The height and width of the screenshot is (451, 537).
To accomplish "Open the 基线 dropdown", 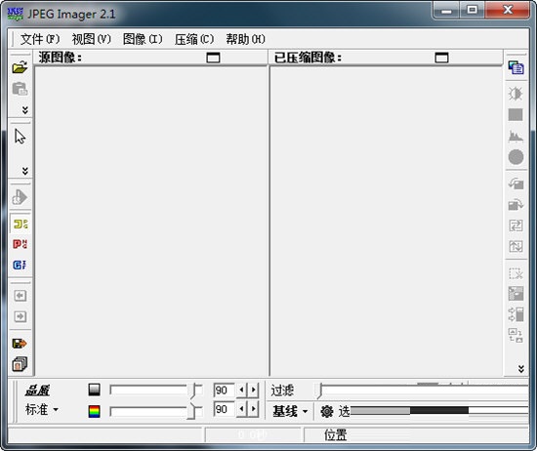I will [x=290, y=411].
